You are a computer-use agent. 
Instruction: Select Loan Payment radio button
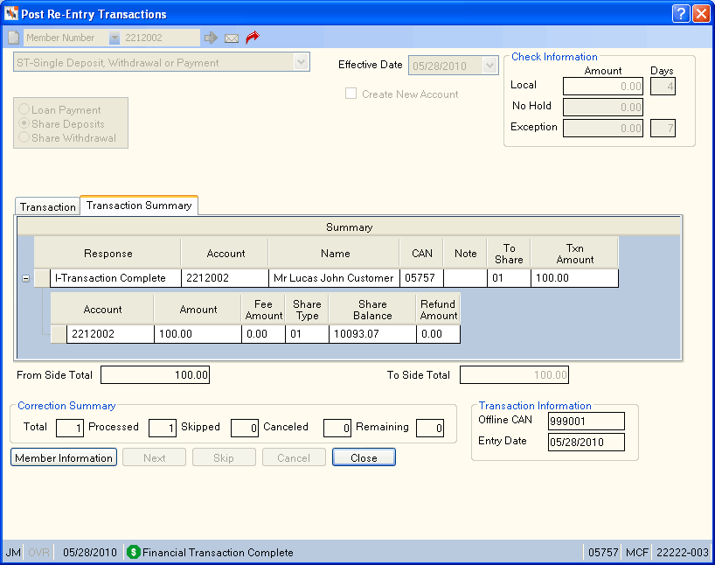(24, 109)
